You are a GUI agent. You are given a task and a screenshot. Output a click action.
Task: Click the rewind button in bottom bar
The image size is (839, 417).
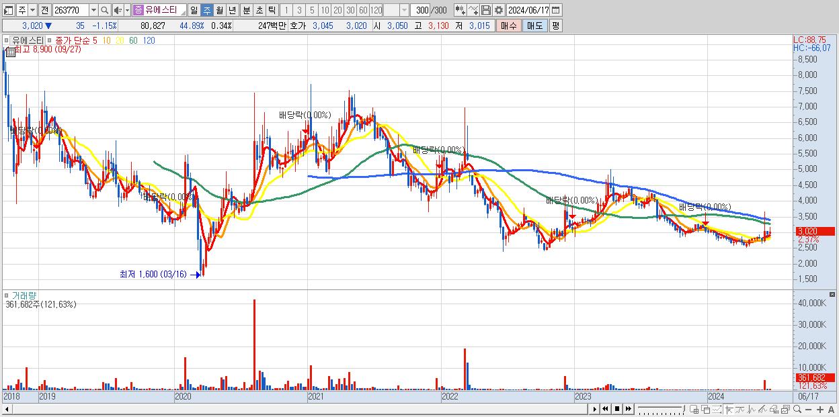coord(605,409)
